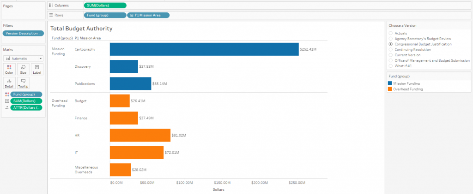Select the Actuals version

[391, 33]
